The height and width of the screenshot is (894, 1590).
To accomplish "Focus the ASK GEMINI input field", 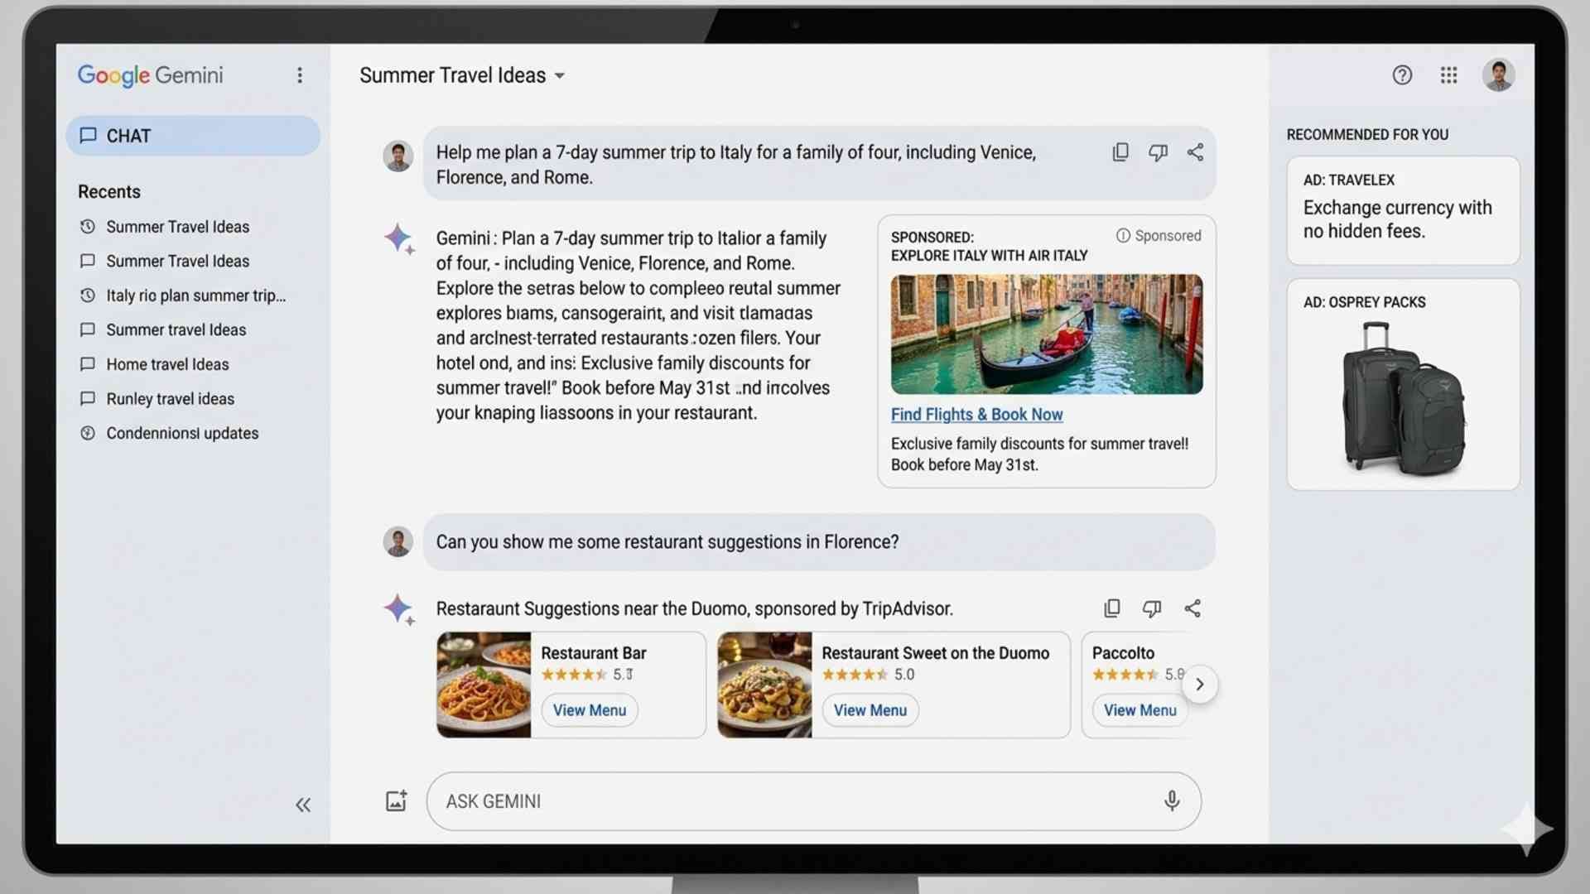I will coord(814,801).
